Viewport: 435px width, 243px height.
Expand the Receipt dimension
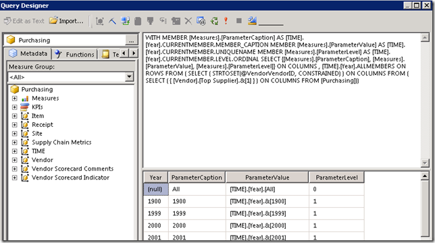click(x=14, y=125)
